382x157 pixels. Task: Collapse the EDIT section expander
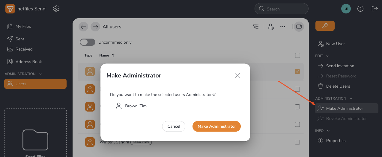(328, 56)
